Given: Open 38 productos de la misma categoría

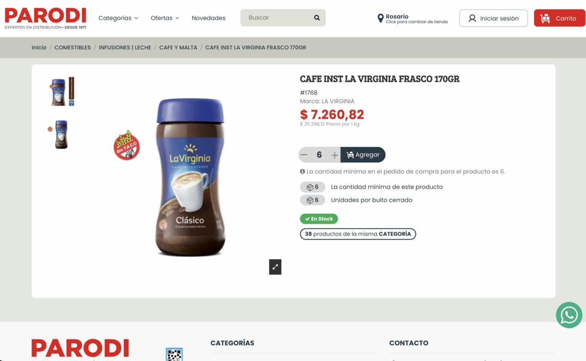Looking at the screenshot, I should [358, 234].
